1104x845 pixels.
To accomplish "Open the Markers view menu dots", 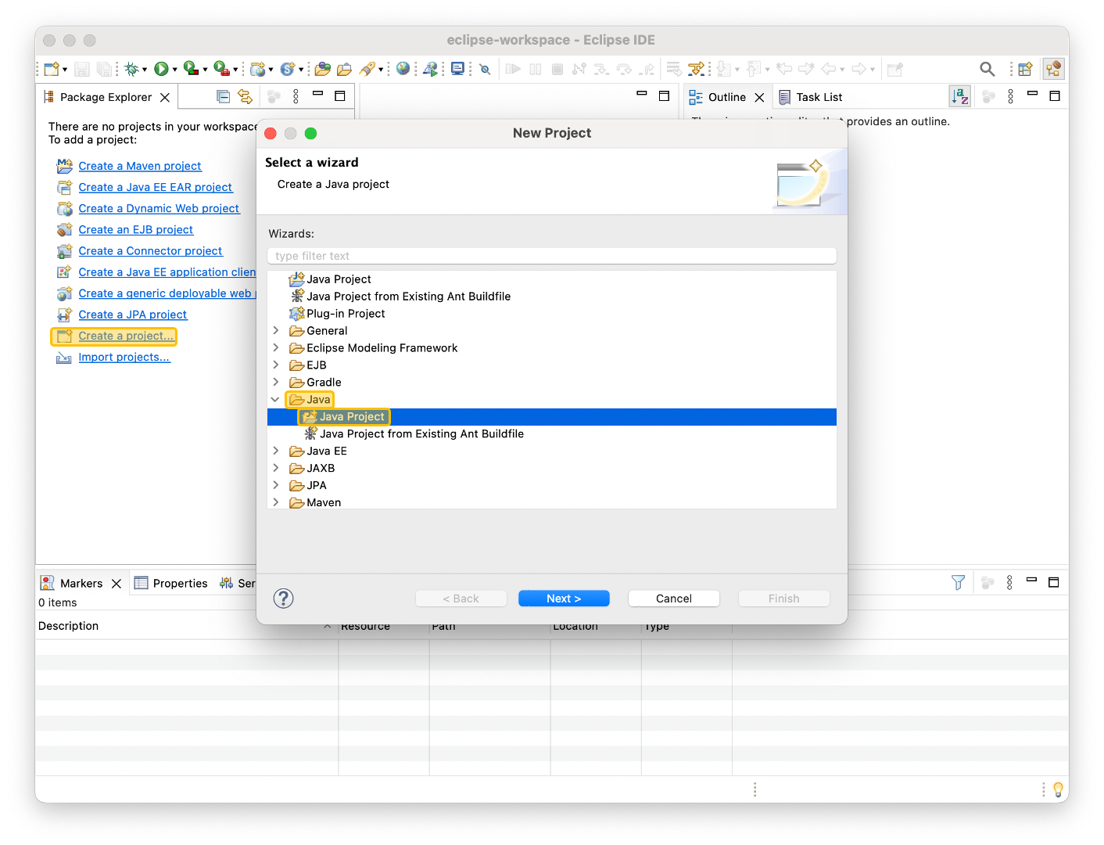I will point(1009,582).
